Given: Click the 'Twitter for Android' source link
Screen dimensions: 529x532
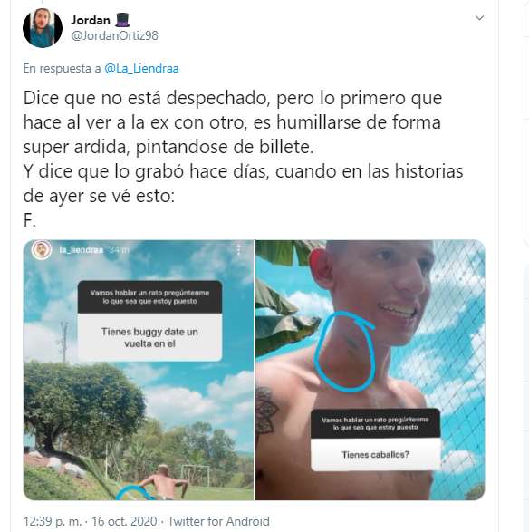Looking at the screenshot, I should (x=218, y=521).
